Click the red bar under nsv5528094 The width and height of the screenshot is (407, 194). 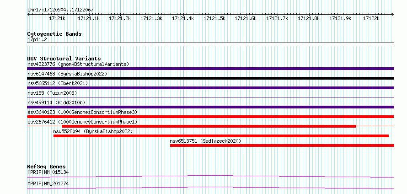[221, 136]
